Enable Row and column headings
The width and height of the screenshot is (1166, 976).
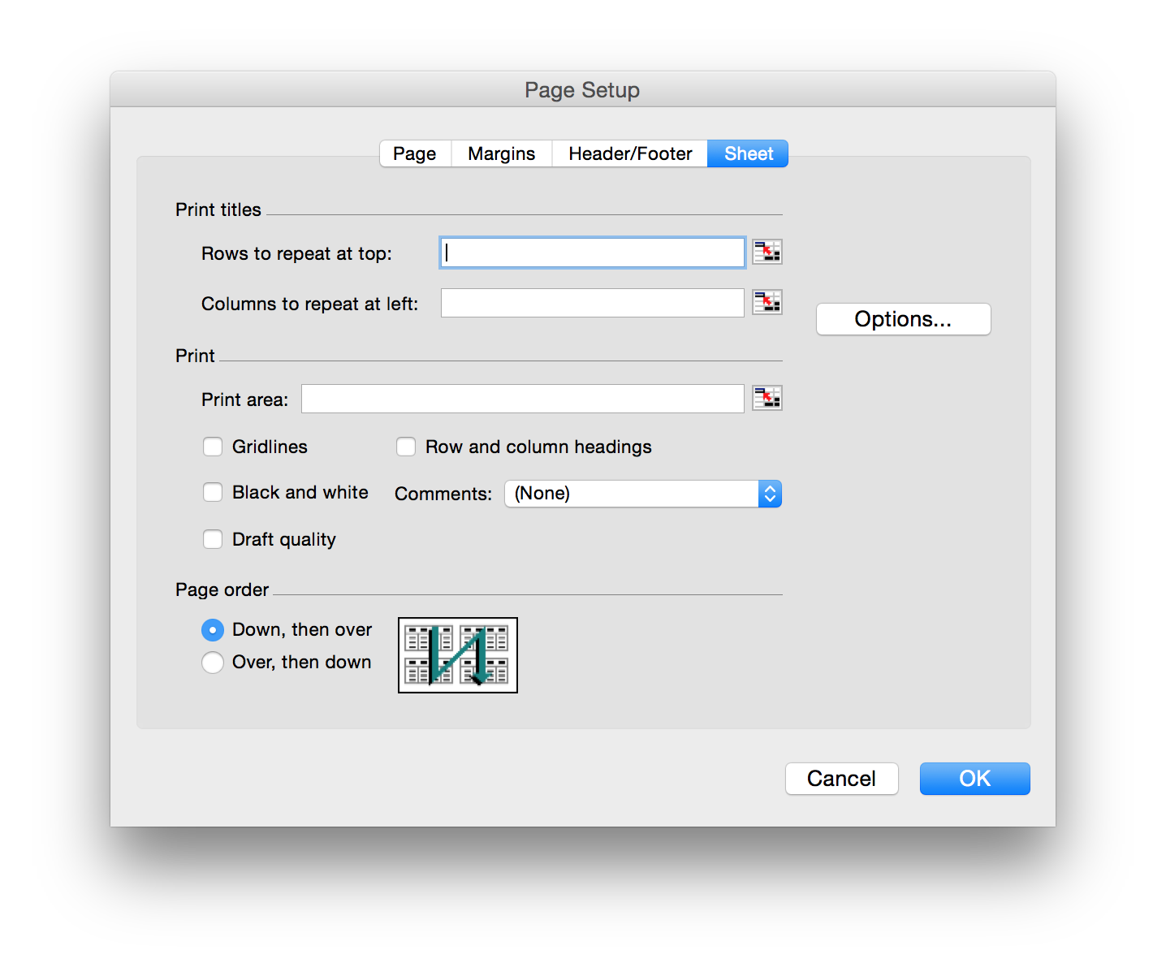[406, 447]
